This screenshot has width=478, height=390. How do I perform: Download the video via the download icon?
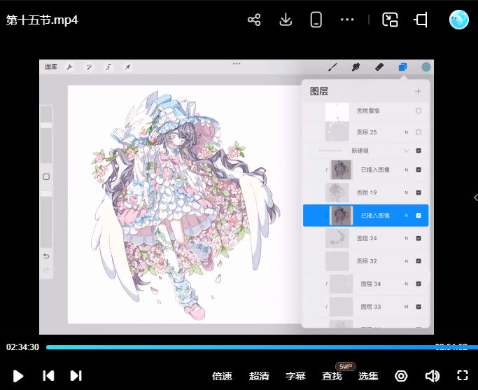[x=286, y=20]
